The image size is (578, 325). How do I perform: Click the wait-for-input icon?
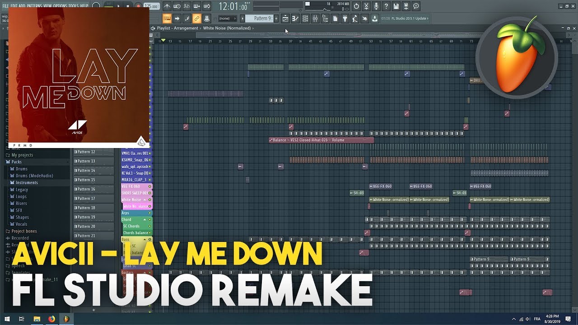[x=177, y=6]
